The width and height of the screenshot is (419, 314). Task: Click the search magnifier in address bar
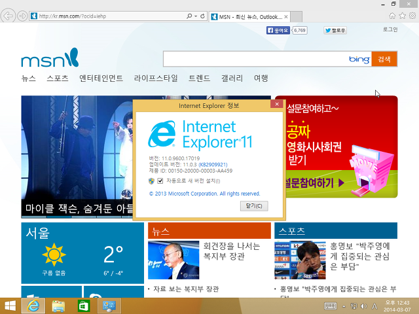189,16
